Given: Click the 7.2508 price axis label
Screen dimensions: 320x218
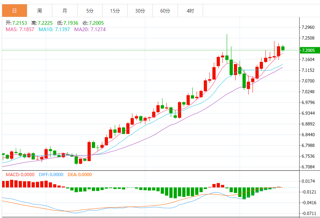Looking at the screenshot, I should click(x=308, y=38).
